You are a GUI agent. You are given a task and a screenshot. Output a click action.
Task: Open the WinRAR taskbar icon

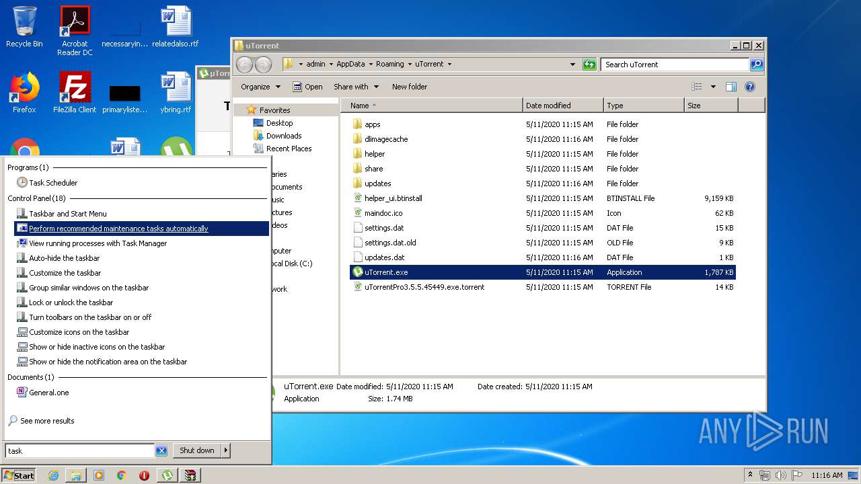[191, 475]
